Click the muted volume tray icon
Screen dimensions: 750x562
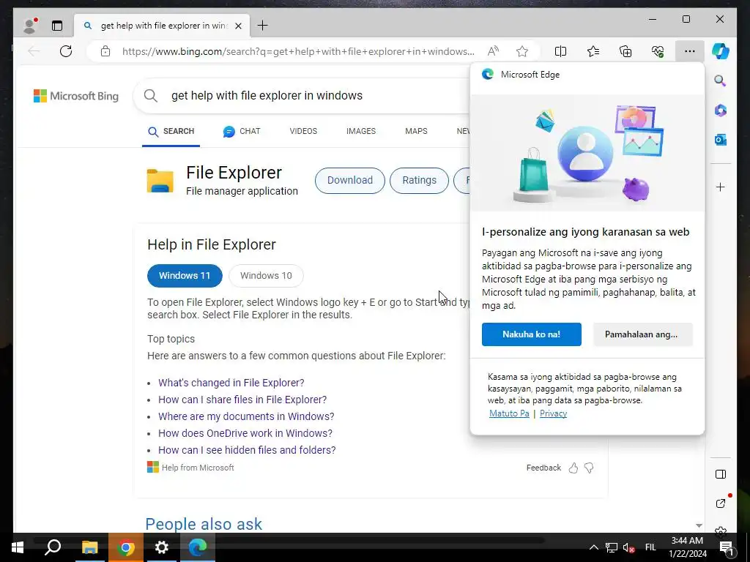pos(628,547)
